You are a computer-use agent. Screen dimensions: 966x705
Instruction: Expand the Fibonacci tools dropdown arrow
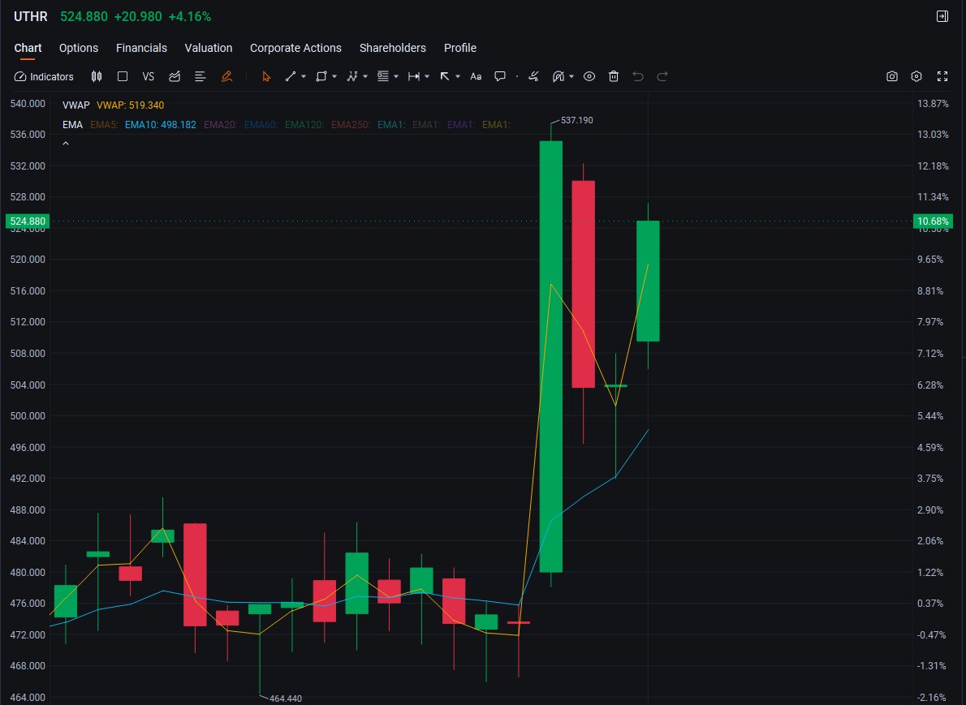point(396,76)
